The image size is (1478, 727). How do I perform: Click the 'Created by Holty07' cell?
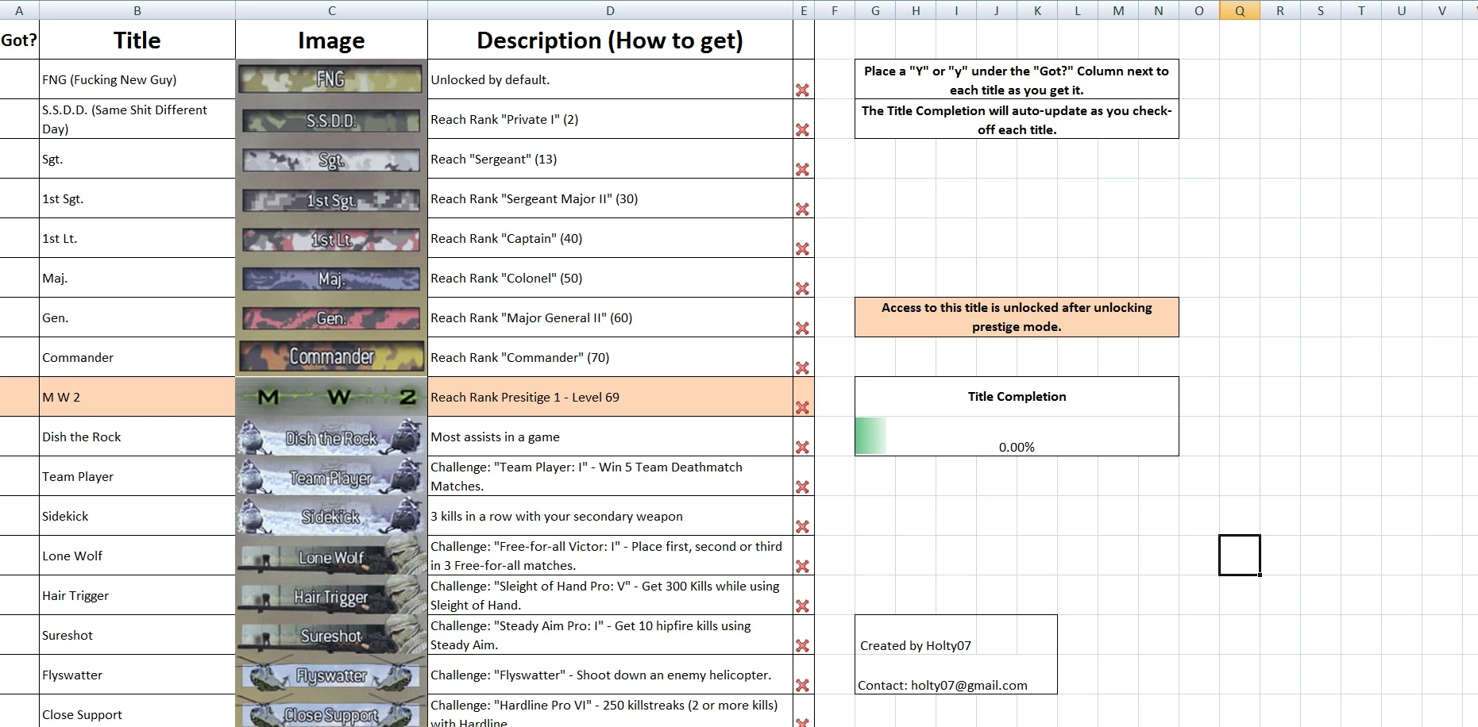[916, 646]
